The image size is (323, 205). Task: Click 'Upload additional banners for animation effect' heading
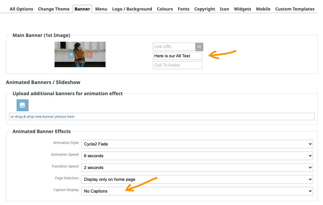click(68, 94)
